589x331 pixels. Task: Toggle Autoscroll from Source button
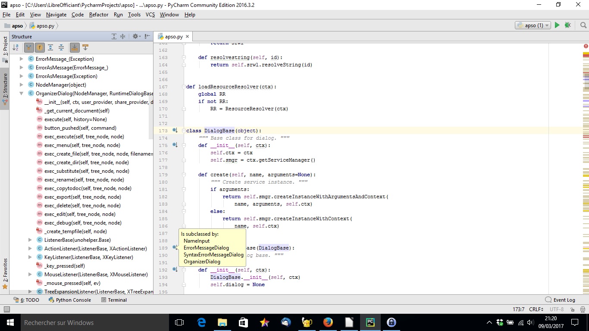pyautogui.click(x=85, y=47)
